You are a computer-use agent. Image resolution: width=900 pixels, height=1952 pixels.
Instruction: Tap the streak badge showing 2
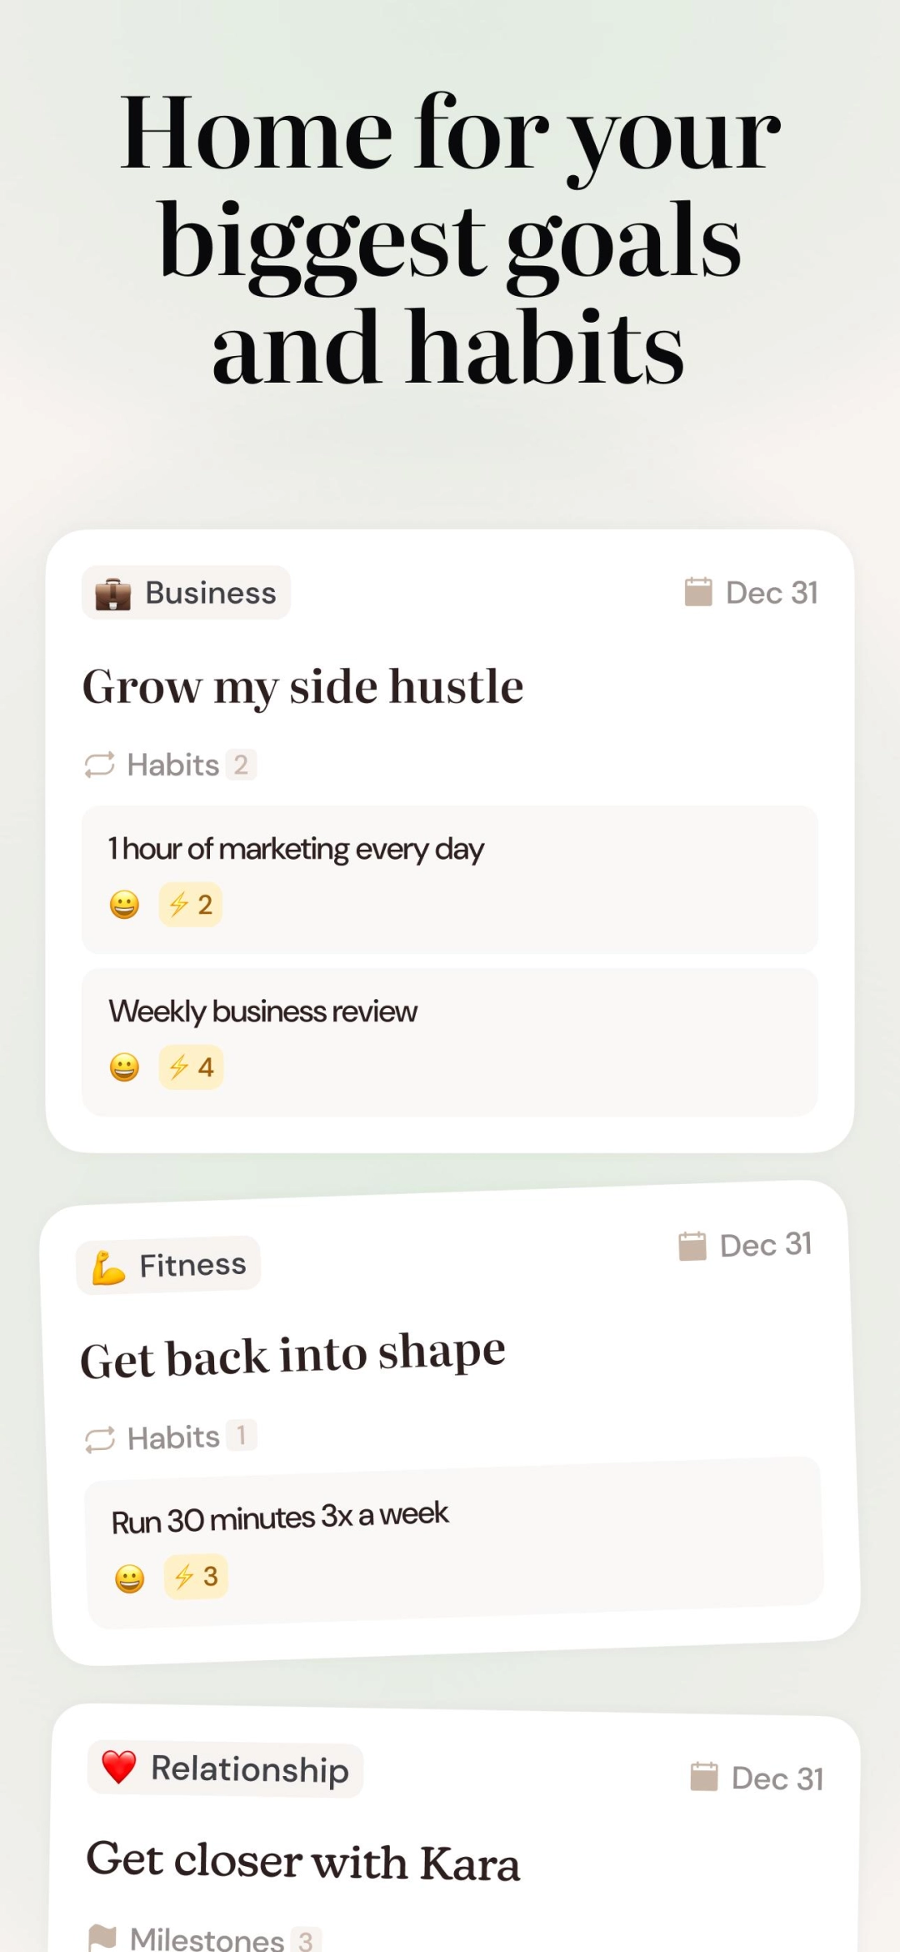[191, 905]
